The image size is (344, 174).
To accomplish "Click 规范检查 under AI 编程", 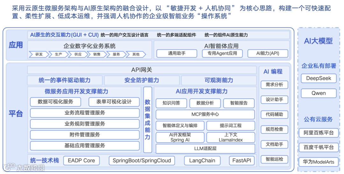I will (274, 130).
